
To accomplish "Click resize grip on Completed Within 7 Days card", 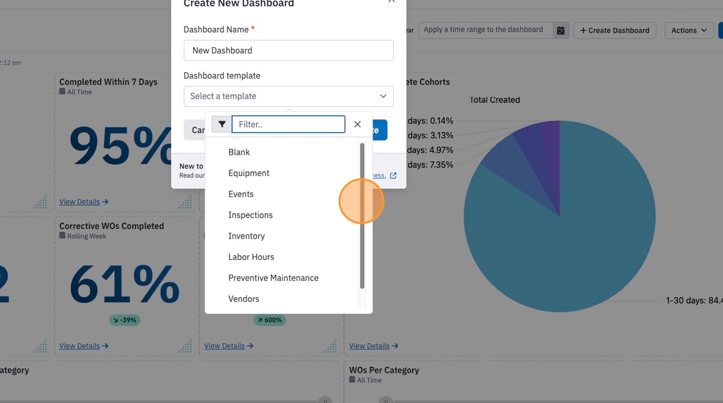I will click(185, 202).
